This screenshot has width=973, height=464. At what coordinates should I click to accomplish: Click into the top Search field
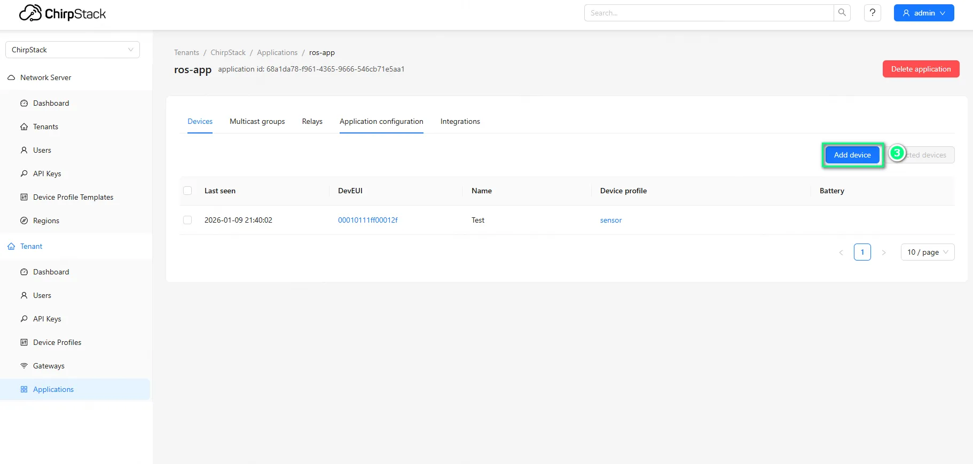708,13
